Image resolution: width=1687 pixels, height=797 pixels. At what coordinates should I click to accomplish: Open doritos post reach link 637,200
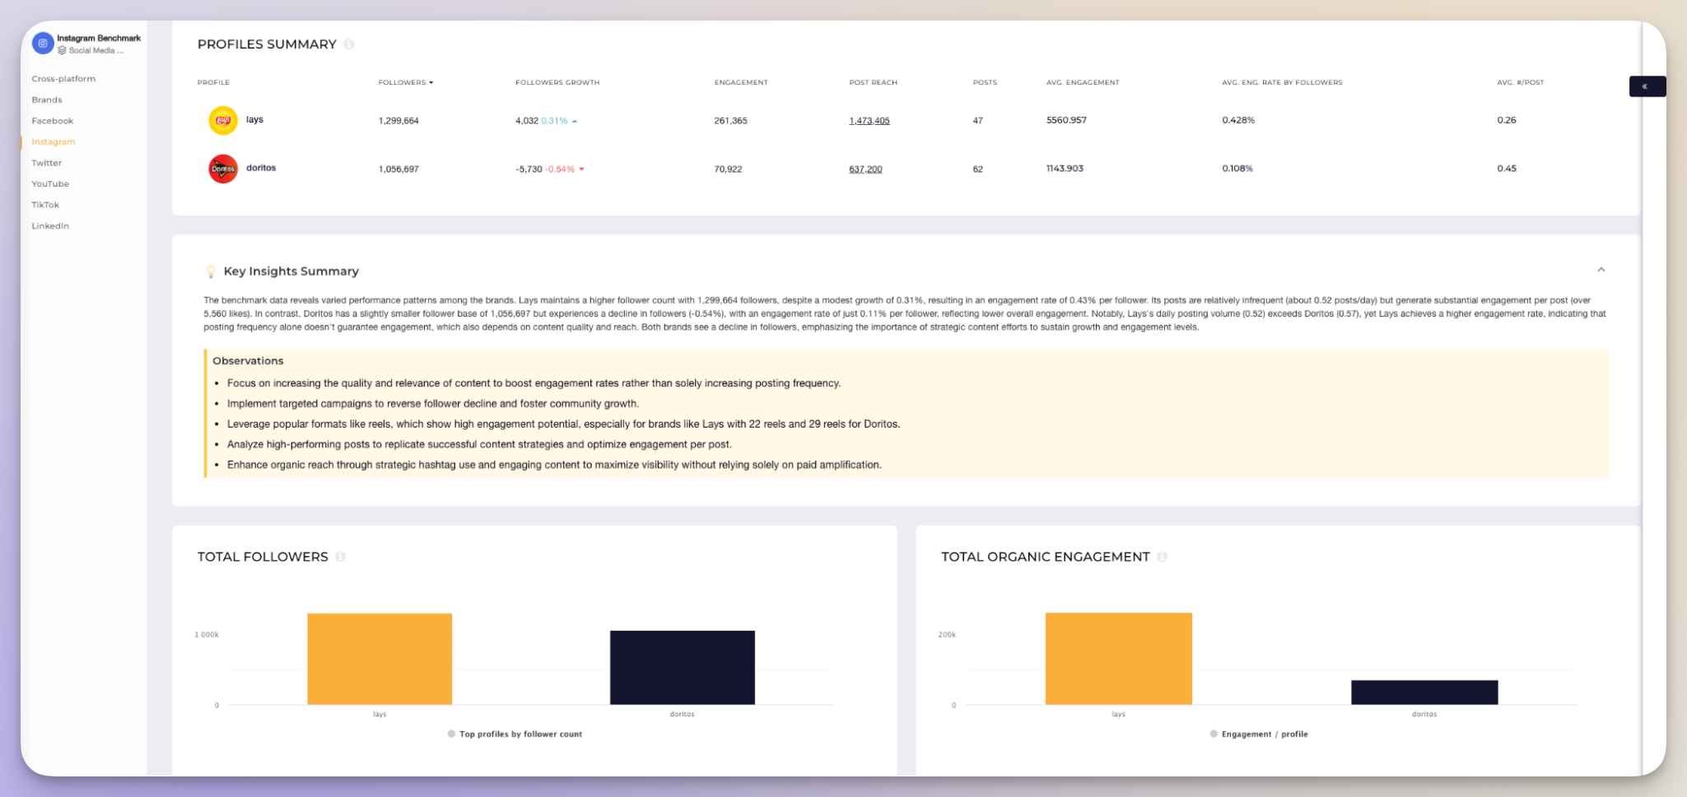[x=865, y=169]
